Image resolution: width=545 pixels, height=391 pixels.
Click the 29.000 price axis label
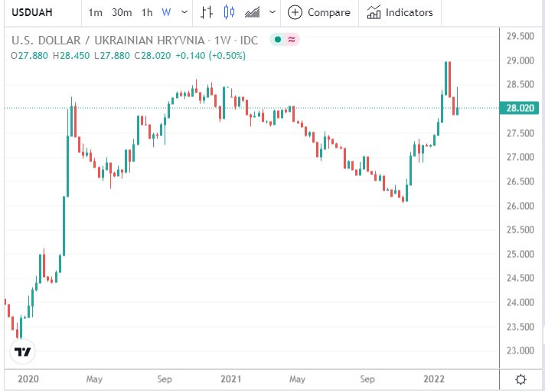[x=520, y=60]
